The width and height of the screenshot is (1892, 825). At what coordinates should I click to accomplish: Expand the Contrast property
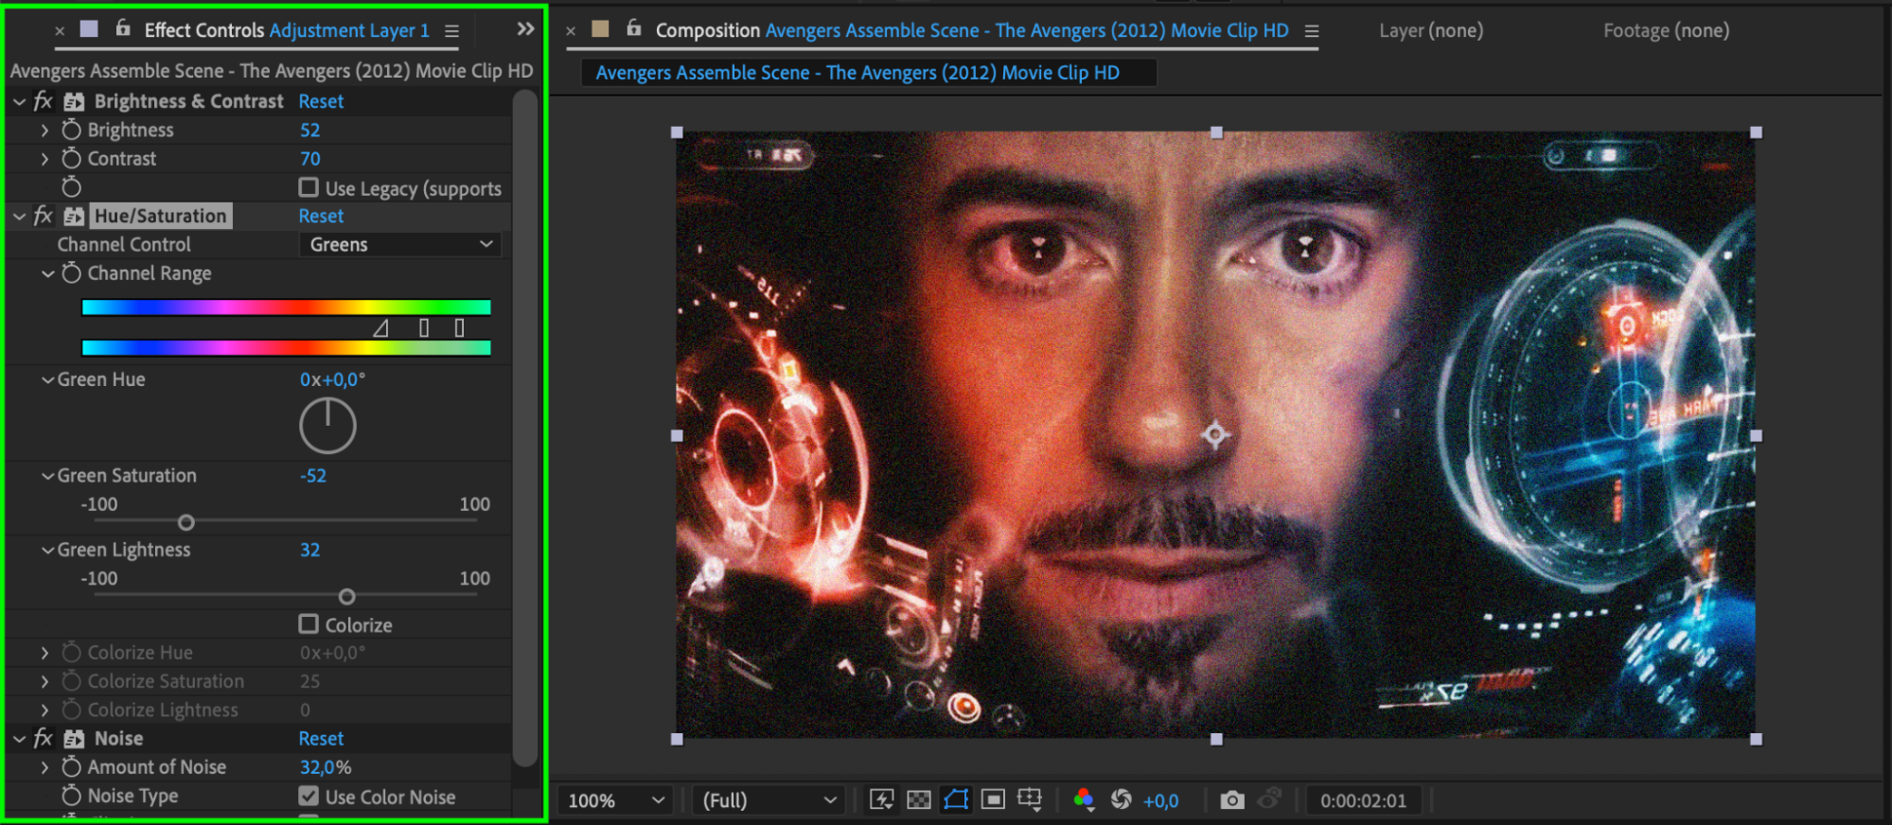coord(44,159)
